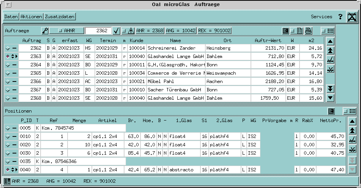361x188 pixels.
Task: Open the Daten menu
Action: tap(11, 17)
